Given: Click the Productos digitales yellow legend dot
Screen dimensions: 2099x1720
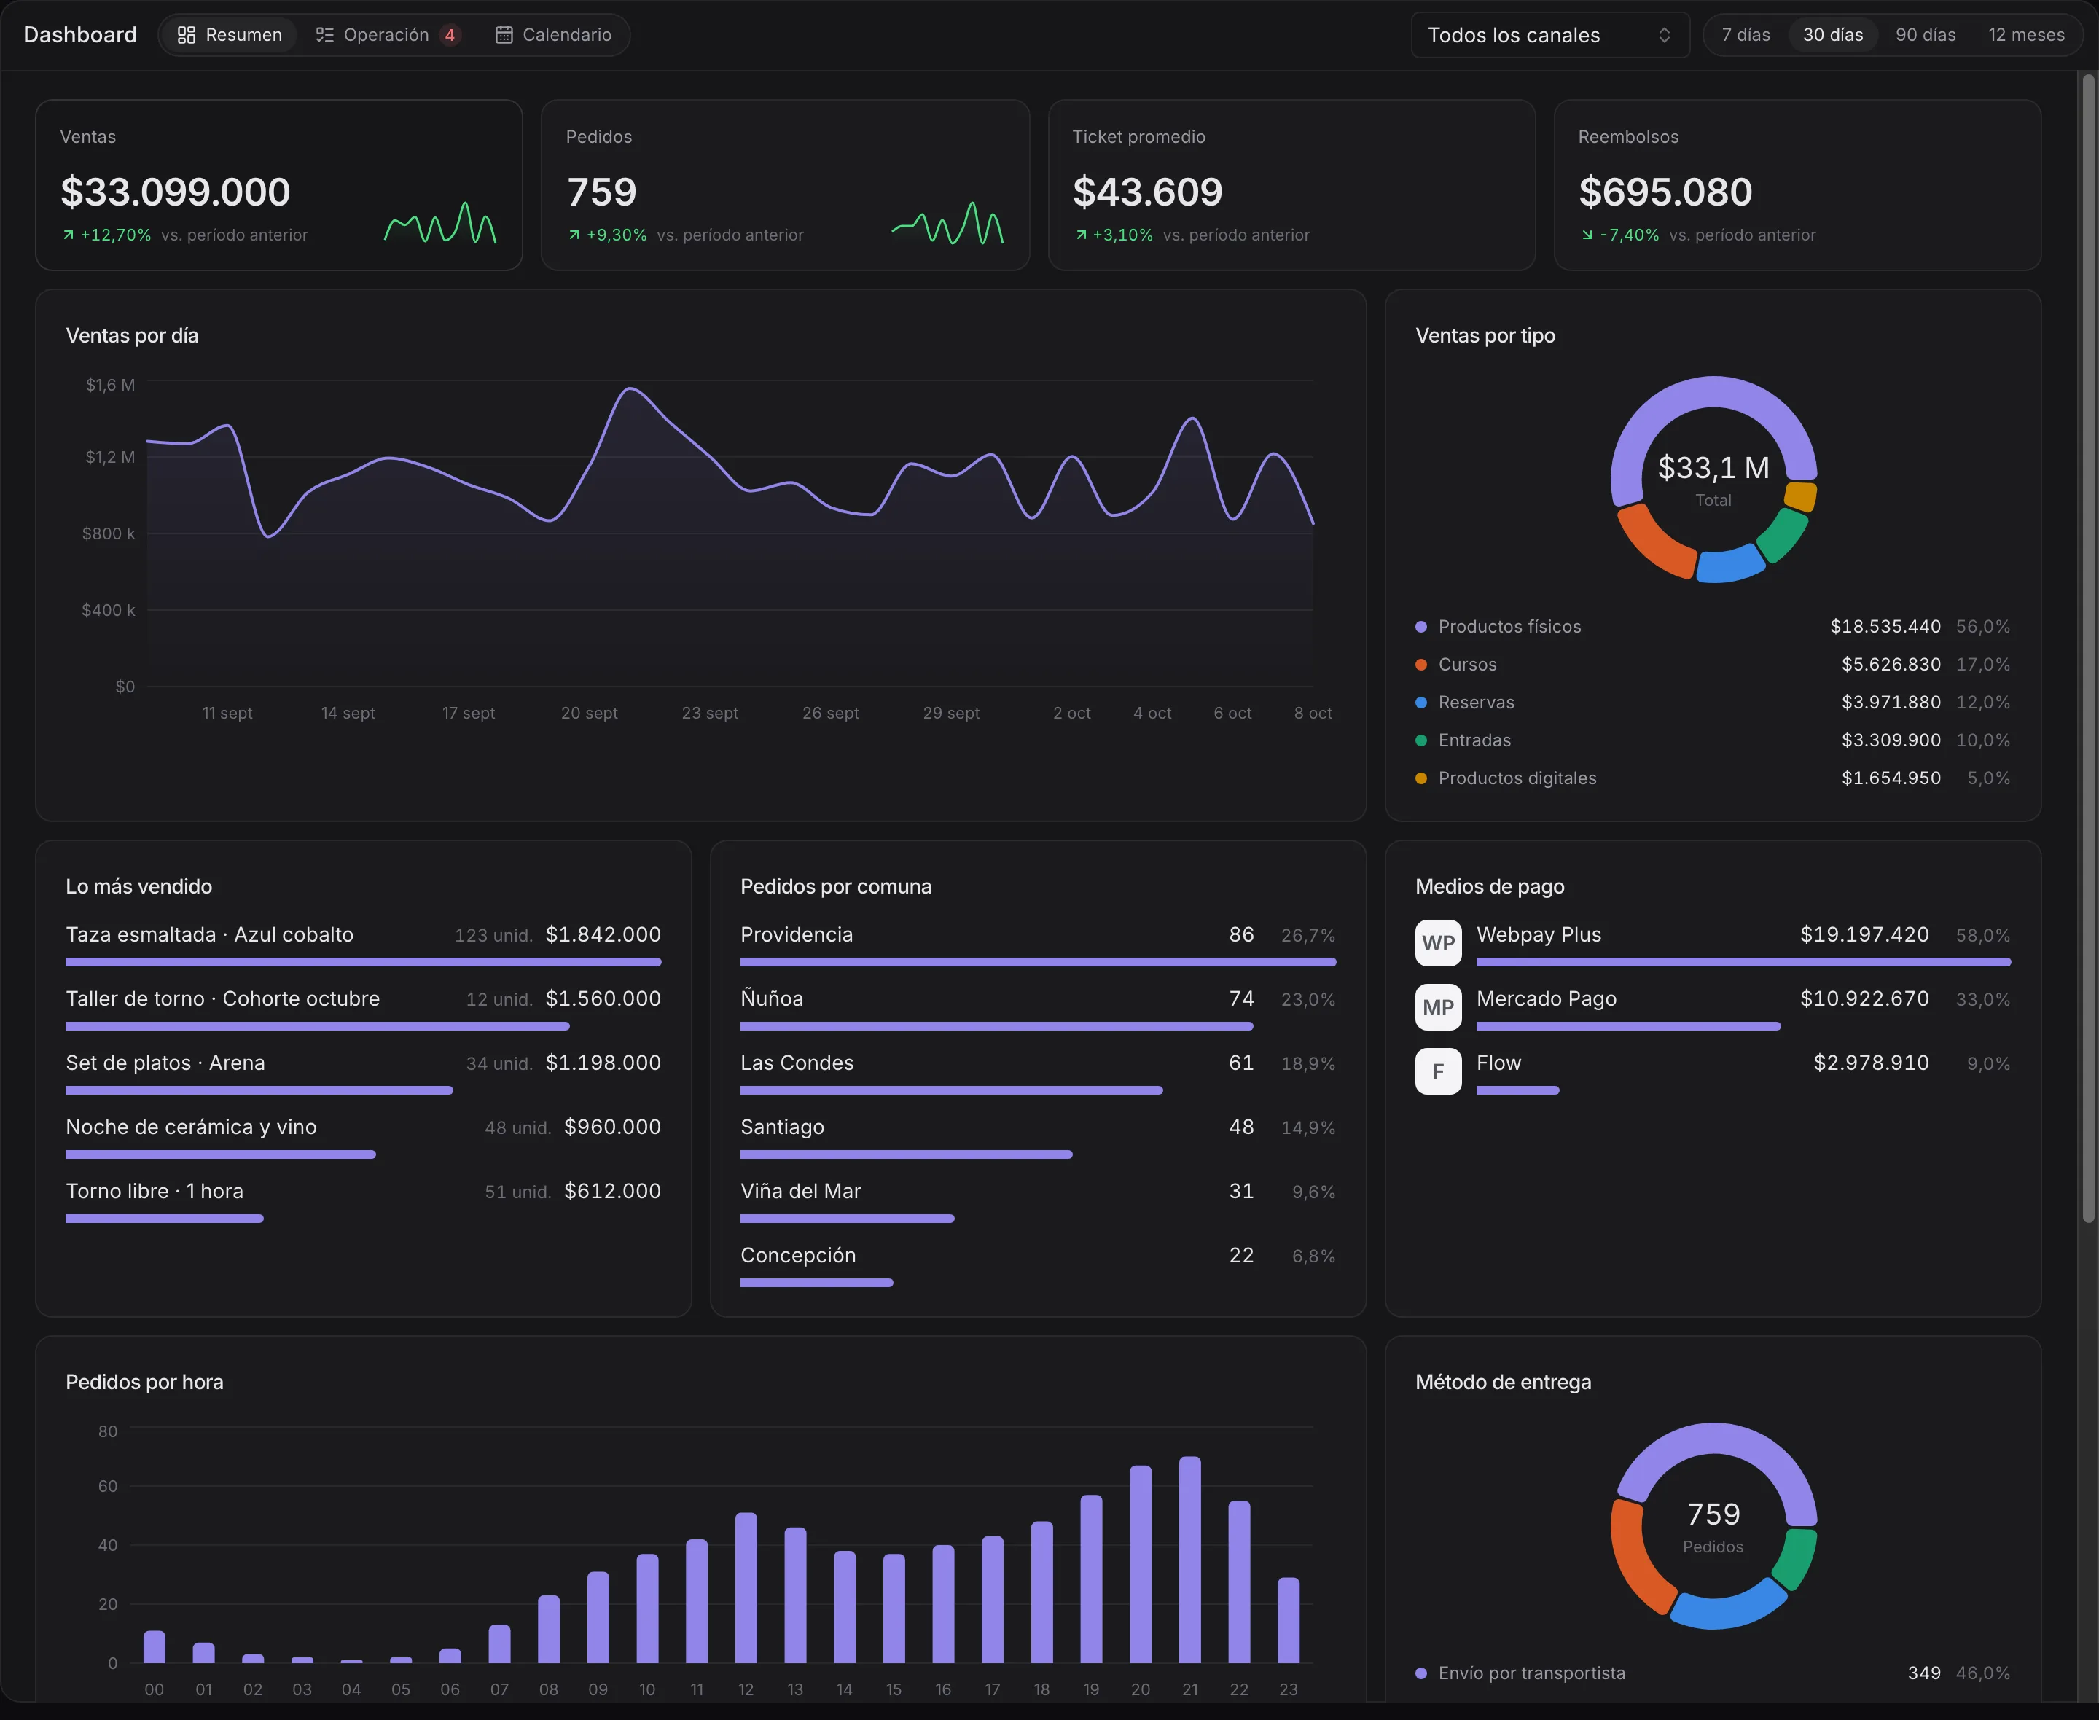Looking at the screenshot, I should click(1421, 778).
